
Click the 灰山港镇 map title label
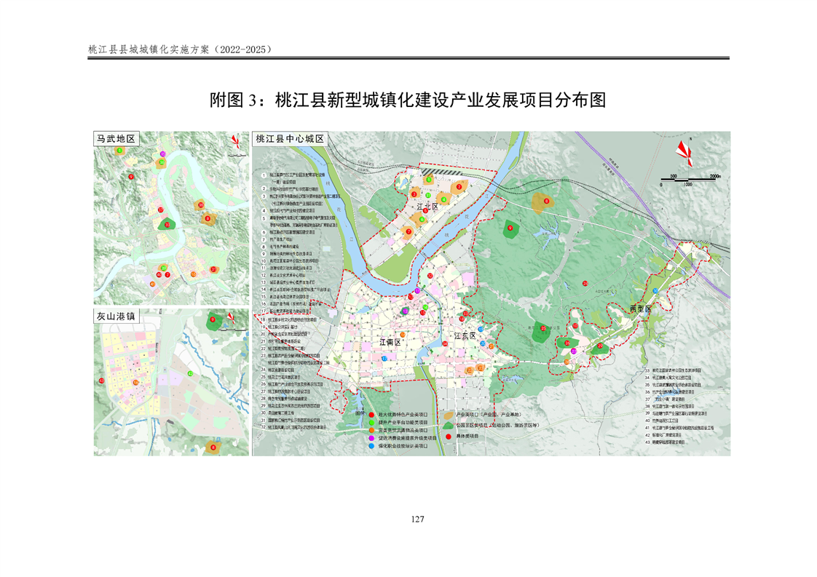coord(116,317)
